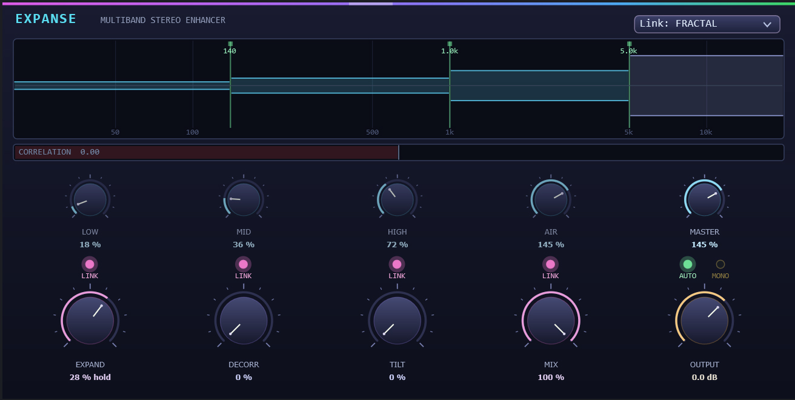Click the EXPAND knob
This screenshot has height=400, width=795.
(x=90, y=321)
